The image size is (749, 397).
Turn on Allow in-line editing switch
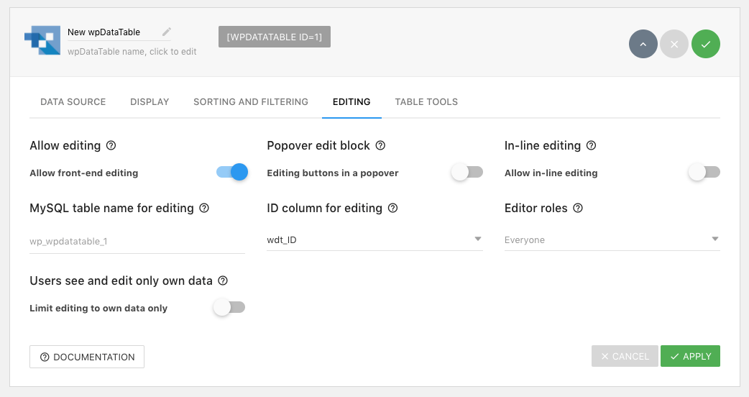(704, 172)
